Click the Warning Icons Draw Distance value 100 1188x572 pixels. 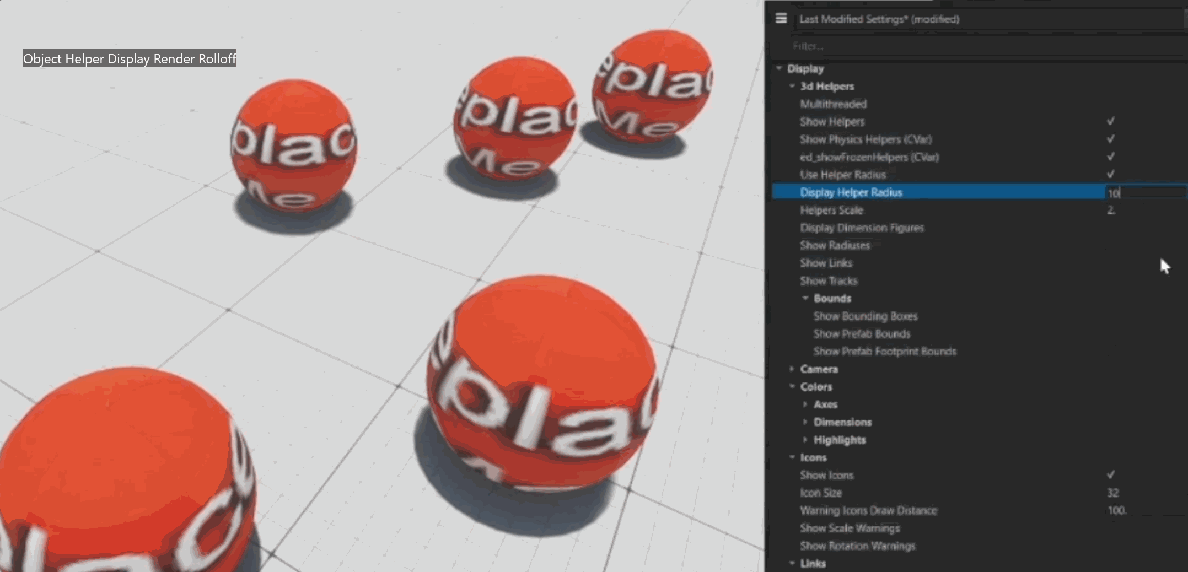(1117, 510)
